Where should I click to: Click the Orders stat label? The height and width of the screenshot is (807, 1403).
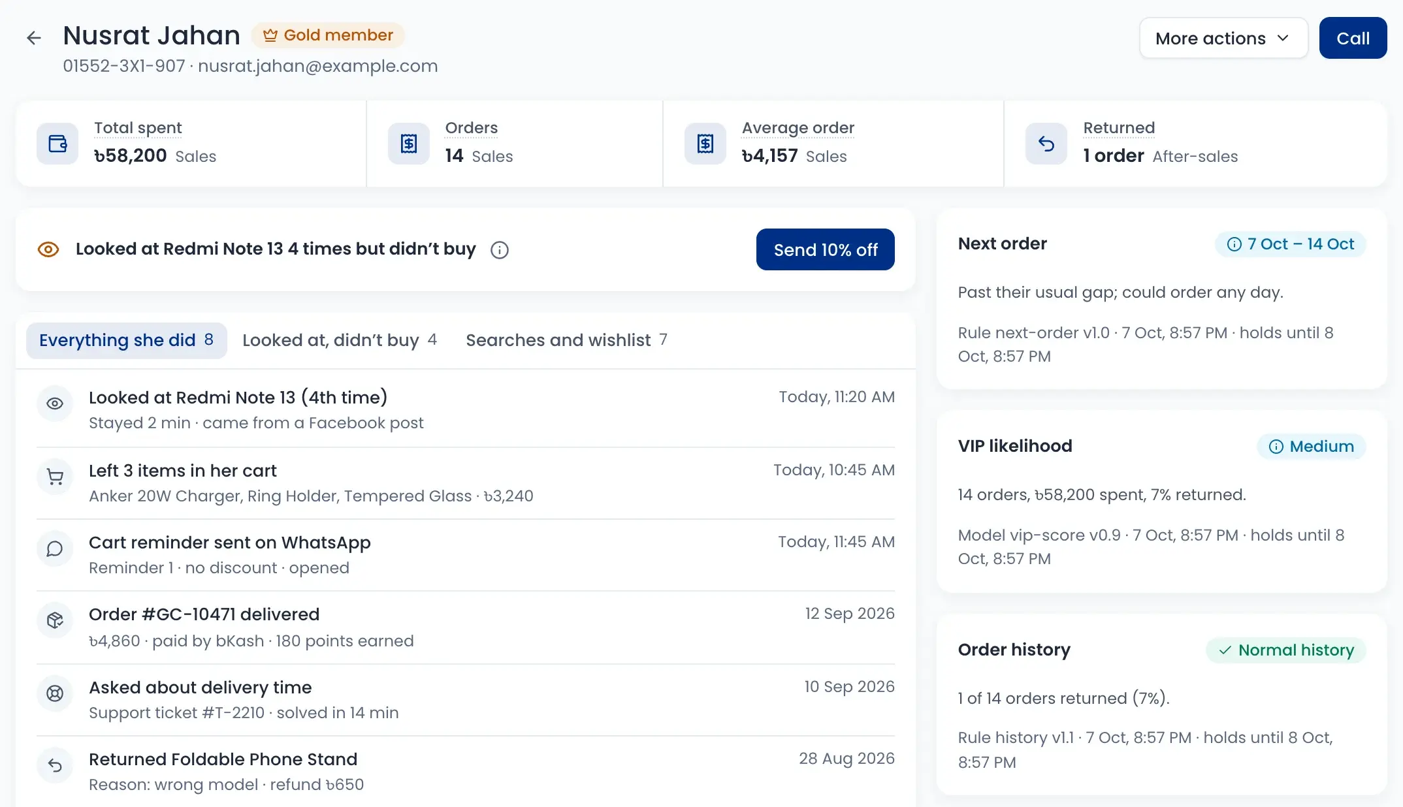(472, 128)
